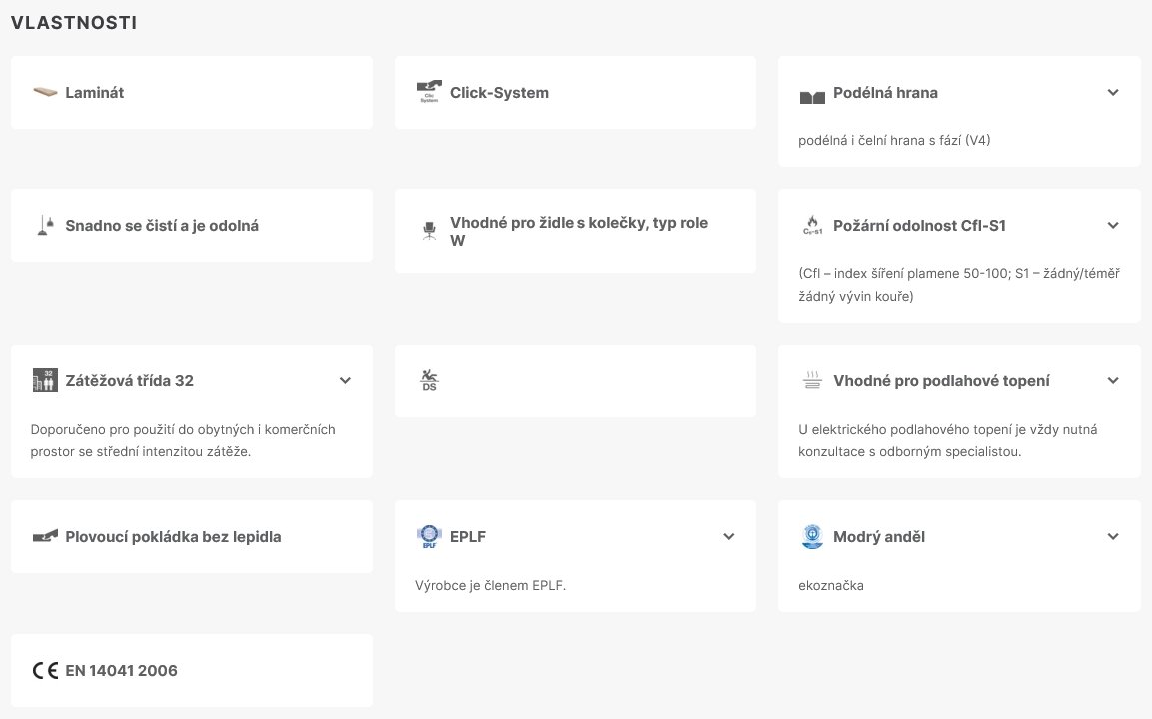This screenshot has width=1152, height=719.
Task: Click the Cfl-S1 fire resistance icon
Action: point(812,226)
